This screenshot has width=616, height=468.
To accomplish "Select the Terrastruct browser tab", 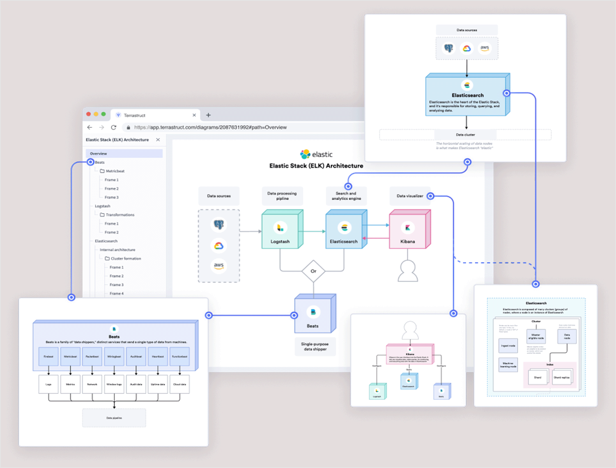I will click(x=155, y=115).
